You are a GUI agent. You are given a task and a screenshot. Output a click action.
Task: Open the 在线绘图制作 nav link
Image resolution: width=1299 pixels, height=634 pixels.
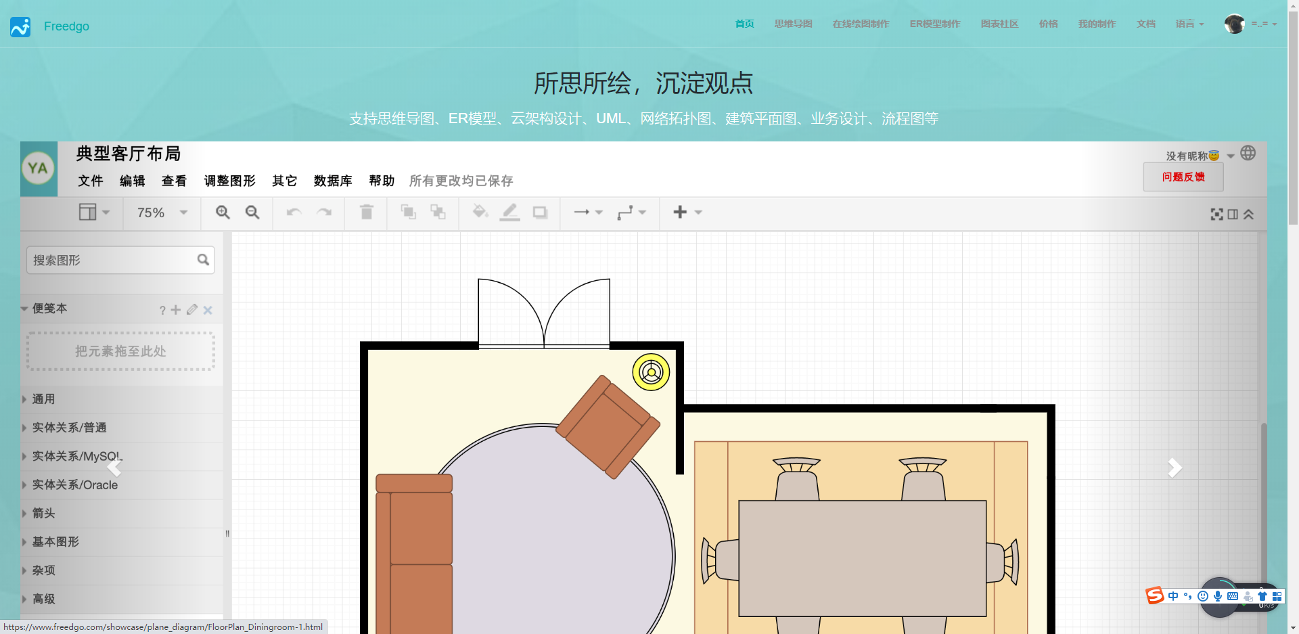pos(861,24)
